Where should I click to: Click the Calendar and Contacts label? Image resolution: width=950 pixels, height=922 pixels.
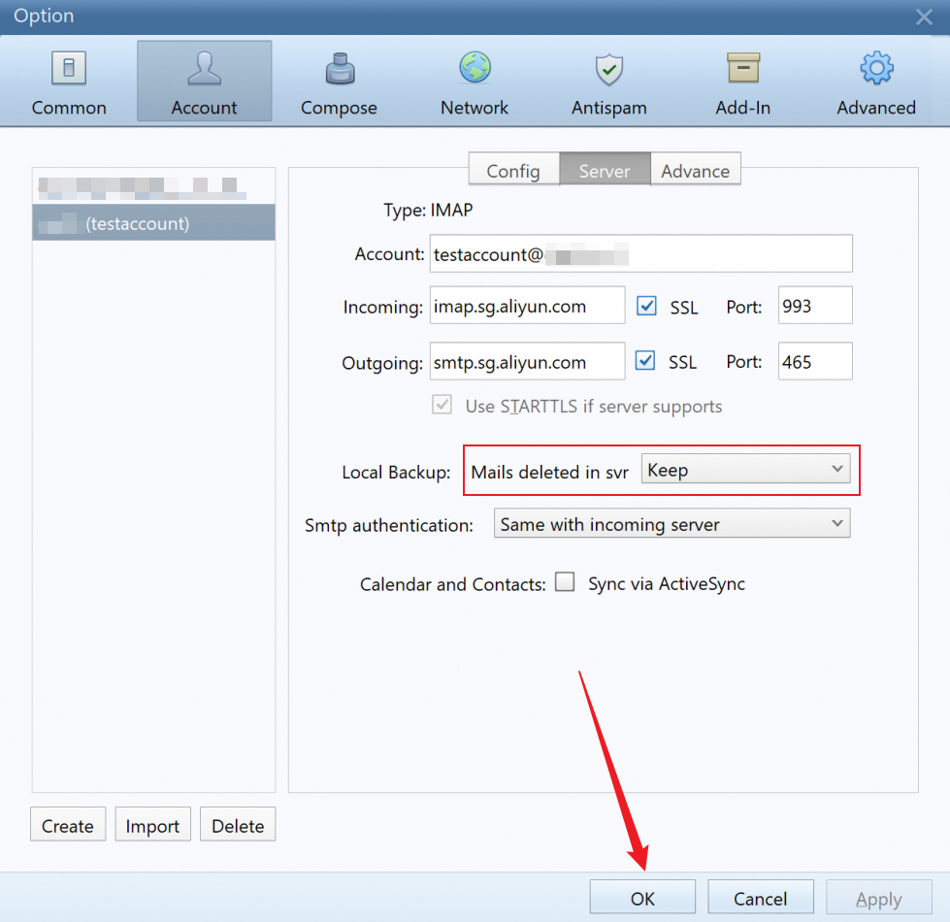452,584
